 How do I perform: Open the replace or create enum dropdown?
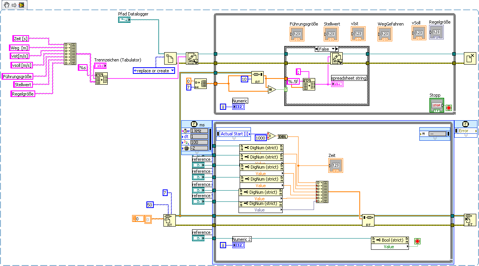[154, 71]
